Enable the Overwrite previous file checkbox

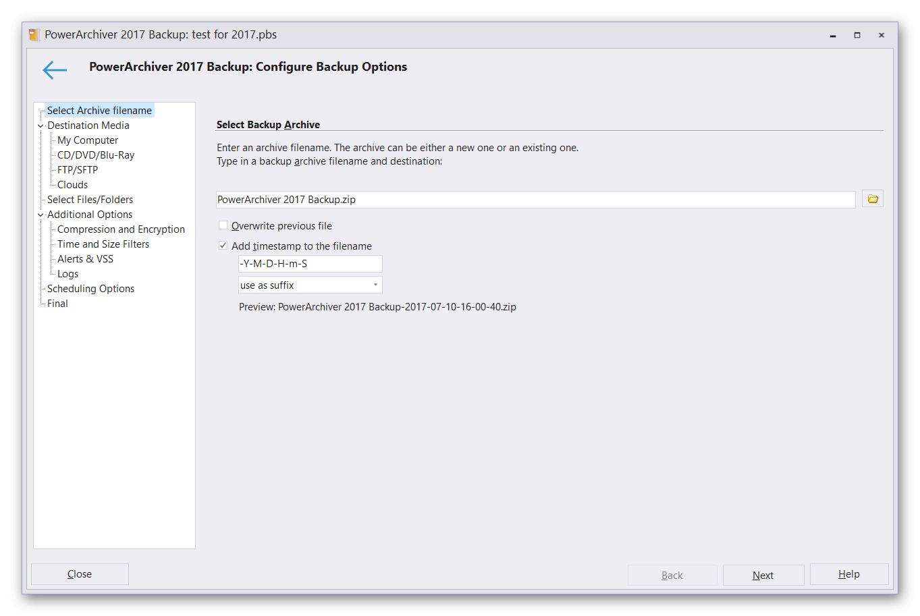(223, 225)
